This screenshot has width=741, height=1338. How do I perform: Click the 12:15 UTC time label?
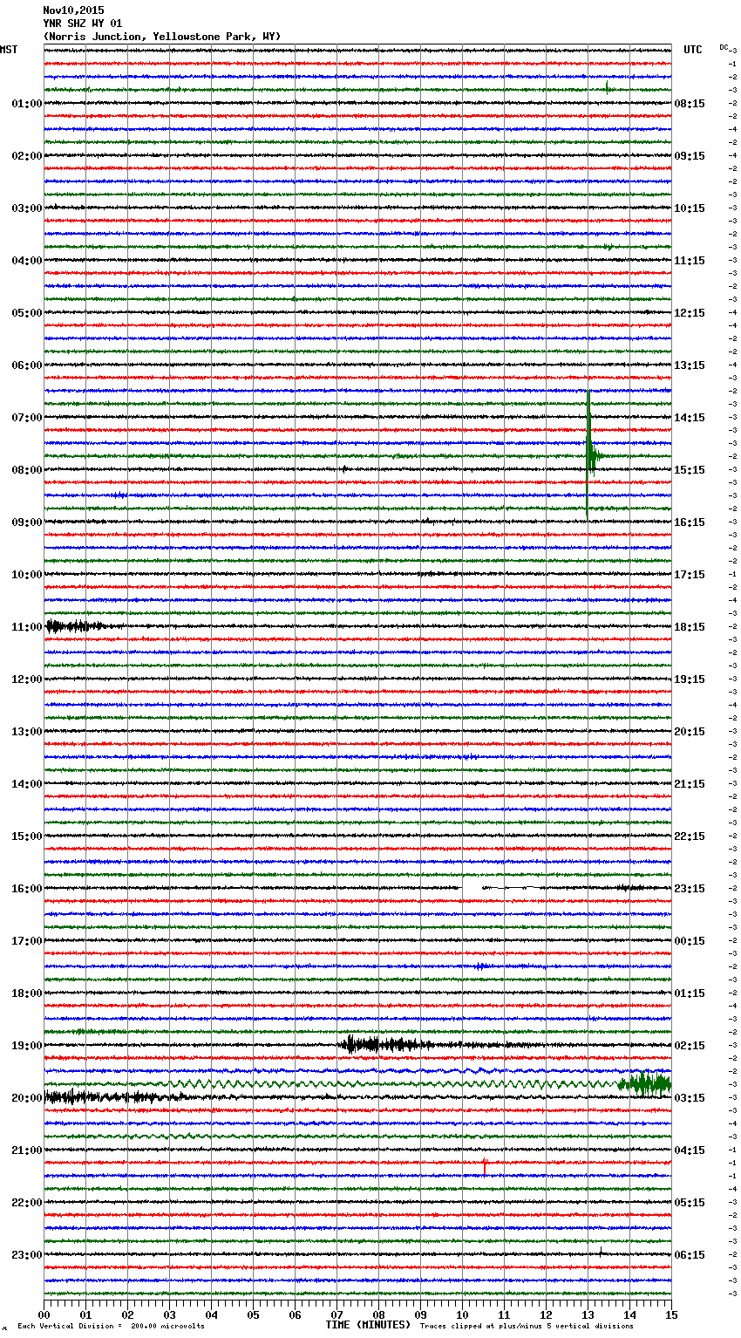pyautogui.click(x=690, y=313)
